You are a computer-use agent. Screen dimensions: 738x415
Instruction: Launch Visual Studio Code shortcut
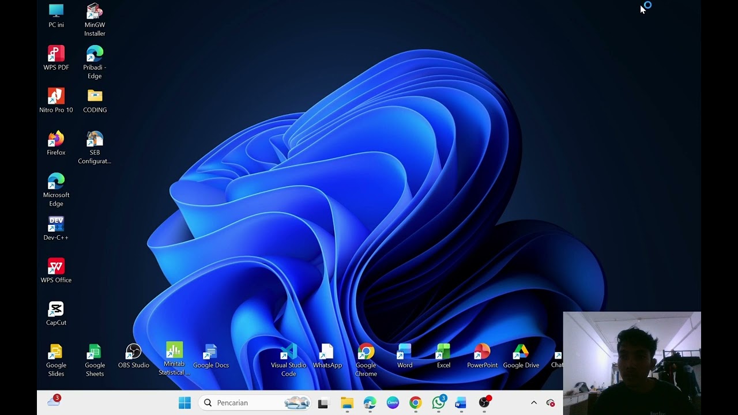point(288,360)
